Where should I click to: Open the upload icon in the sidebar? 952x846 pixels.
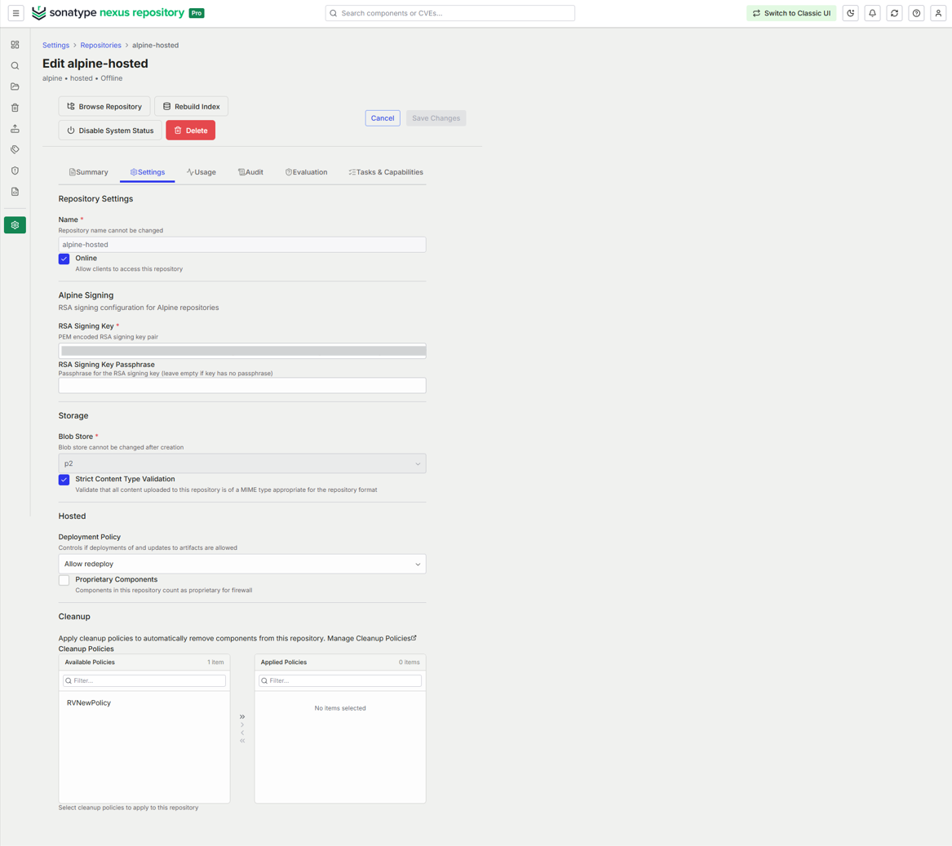pyautogui.click(x=15, y=129)
